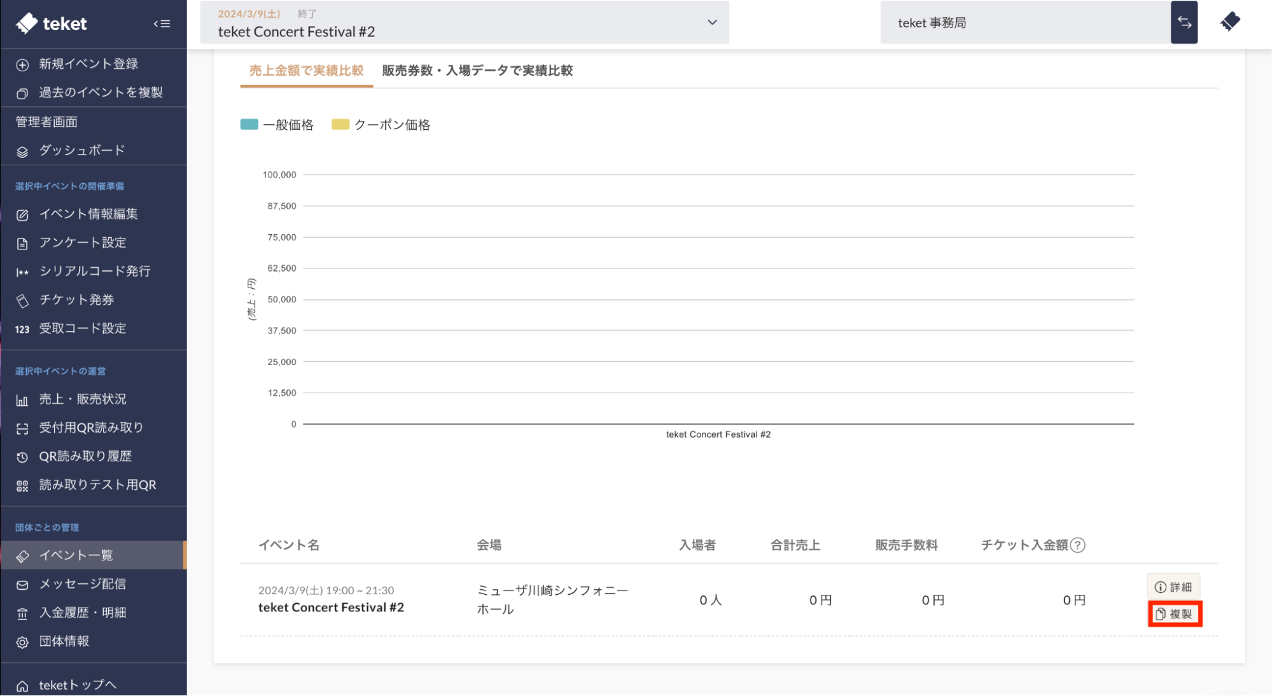Click chart x-axis label teket Concert Festival #2
Image resolution: width=1272 pixels, height=696 pixels.
pyautogui.click(x=718, y=435)
